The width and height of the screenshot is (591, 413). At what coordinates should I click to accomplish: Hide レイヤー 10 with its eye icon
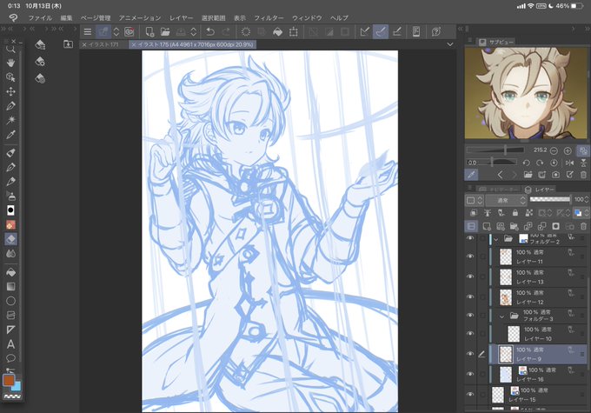click(470, 334)
